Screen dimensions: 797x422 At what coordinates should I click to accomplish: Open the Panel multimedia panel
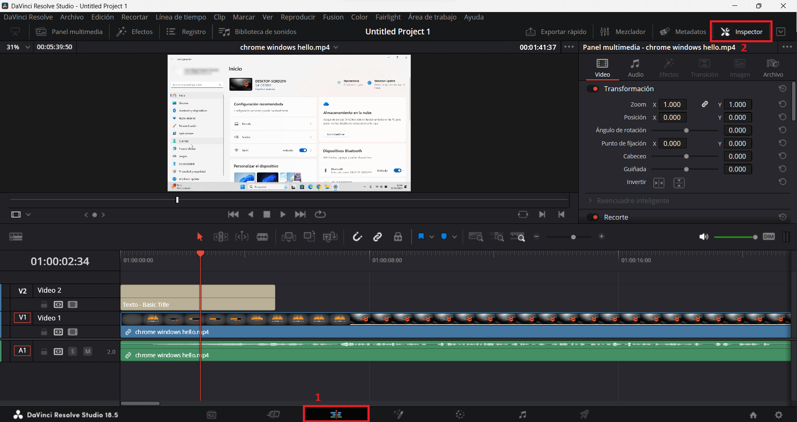click(x=69, y=32)
